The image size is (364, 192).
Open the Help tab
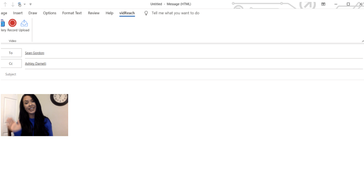109,13
